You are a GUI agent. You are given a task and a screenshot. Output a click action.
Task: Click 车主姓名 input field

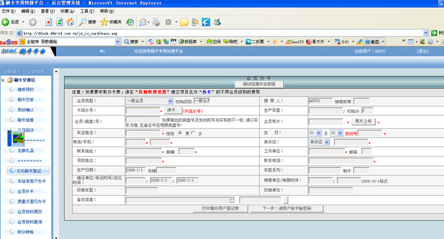[x=143, y=133]
